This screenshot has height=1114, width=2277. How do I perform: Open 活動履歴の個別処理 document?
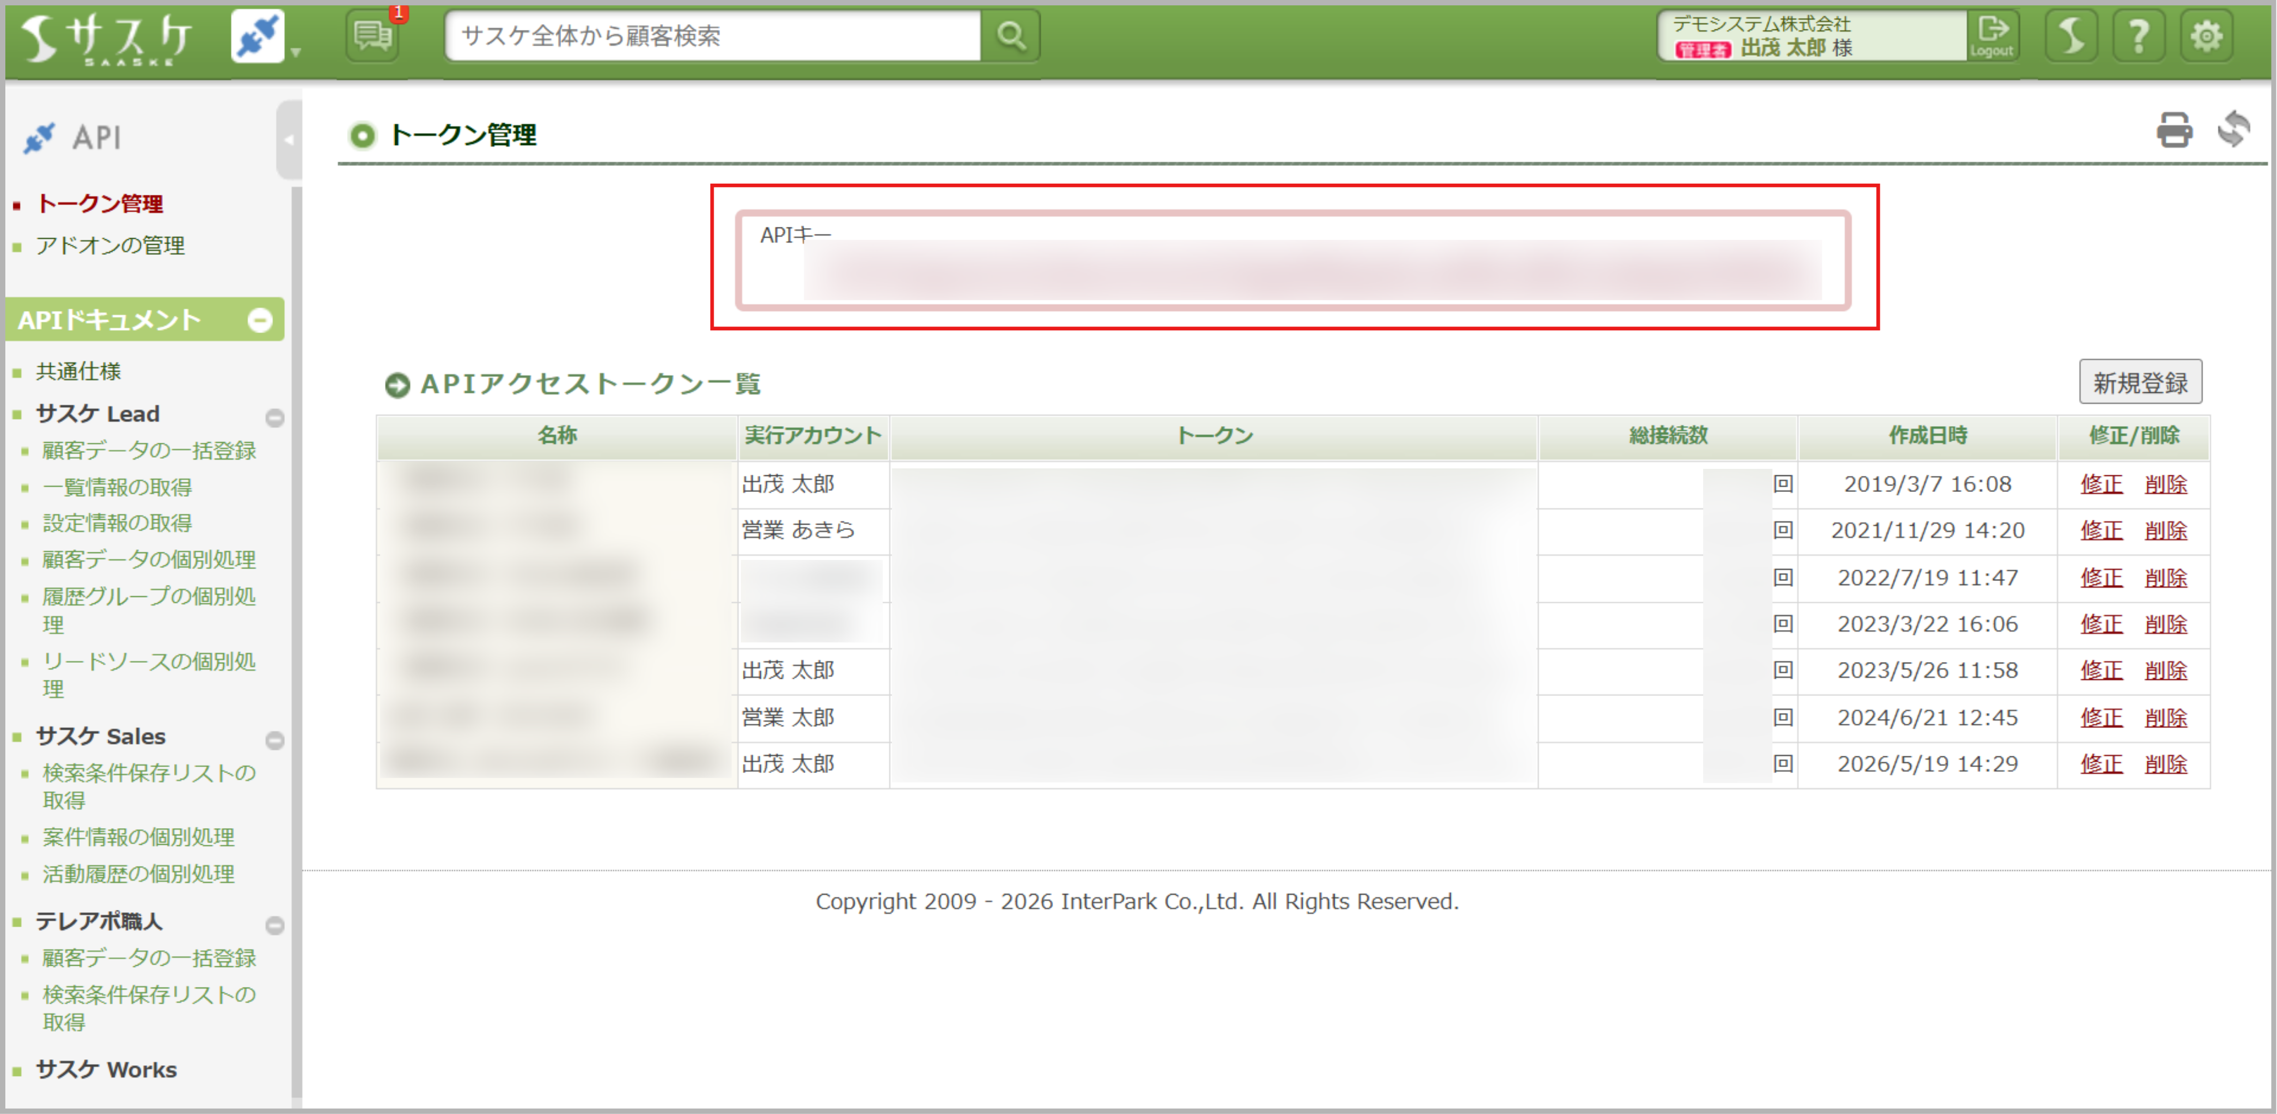(138, 874)
